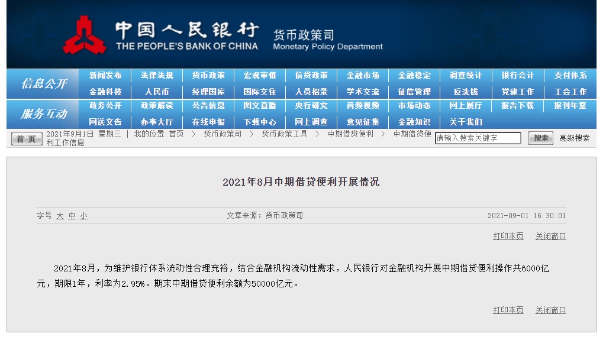The image size is (606, 340).
Task: Open 经理国库 menu item
Action: [x=208, y=92]
